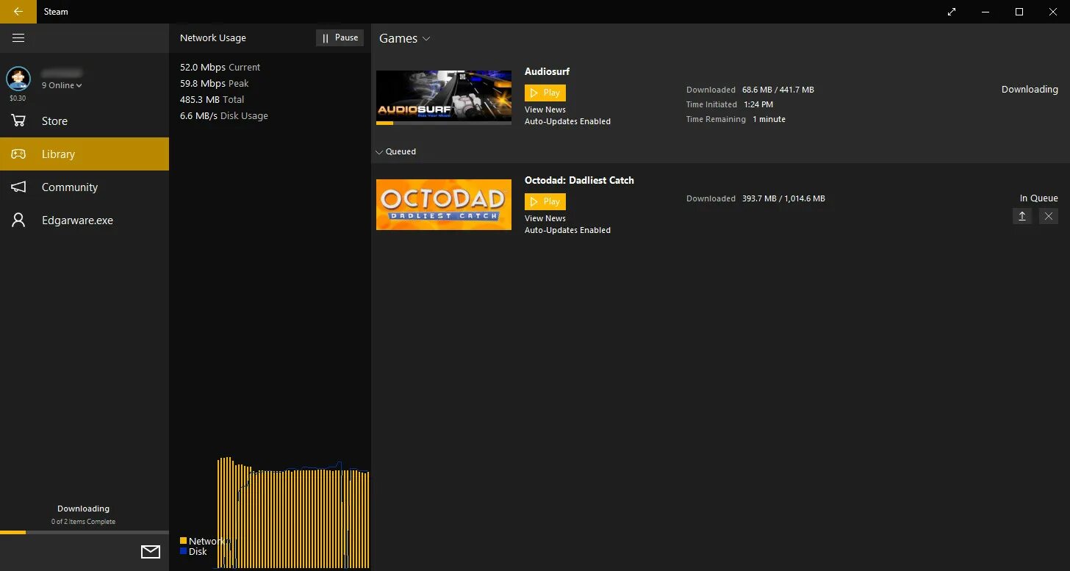Screen dimensions: 1070x571
Task: Click the Network Usage heading
Action: pos(213,38)
